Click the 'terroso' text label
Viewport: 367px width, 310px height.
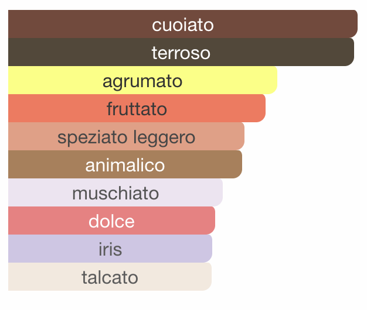click(x=181, y=53)
